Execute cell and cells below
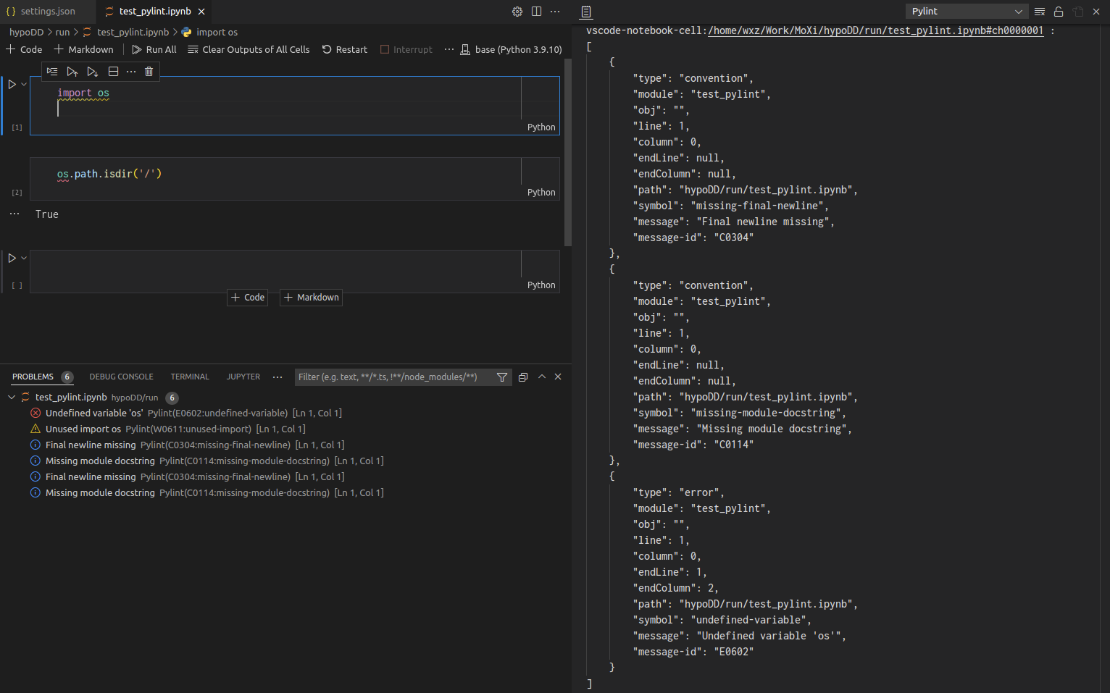The height and width of the screenshot is (693, 1110). pos(92,71)
